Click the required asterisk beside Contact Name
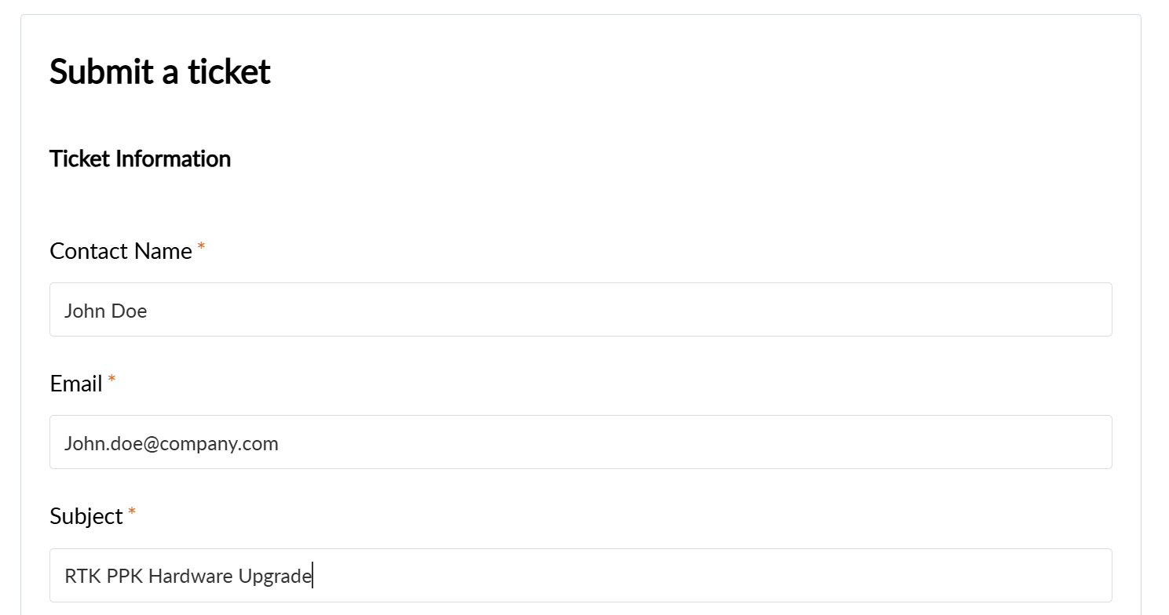This screenshot has width=1169, height=615. tap(201, 248)
